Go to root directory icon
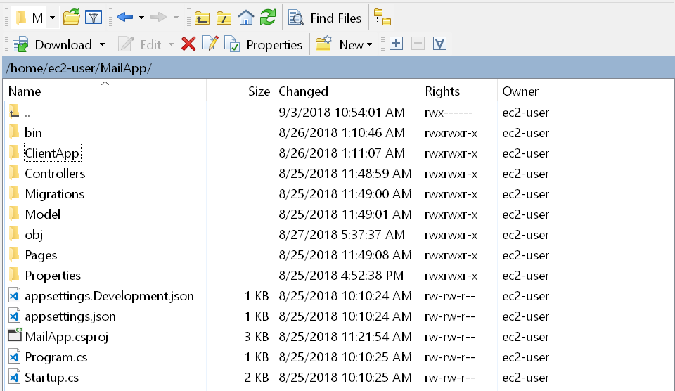Viewport: 675px width, 391px height. (x=224, y=18)
